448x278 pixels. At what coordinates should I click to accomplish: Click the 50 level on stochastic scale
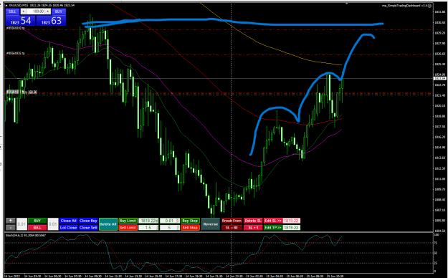(x=436, y=253)
